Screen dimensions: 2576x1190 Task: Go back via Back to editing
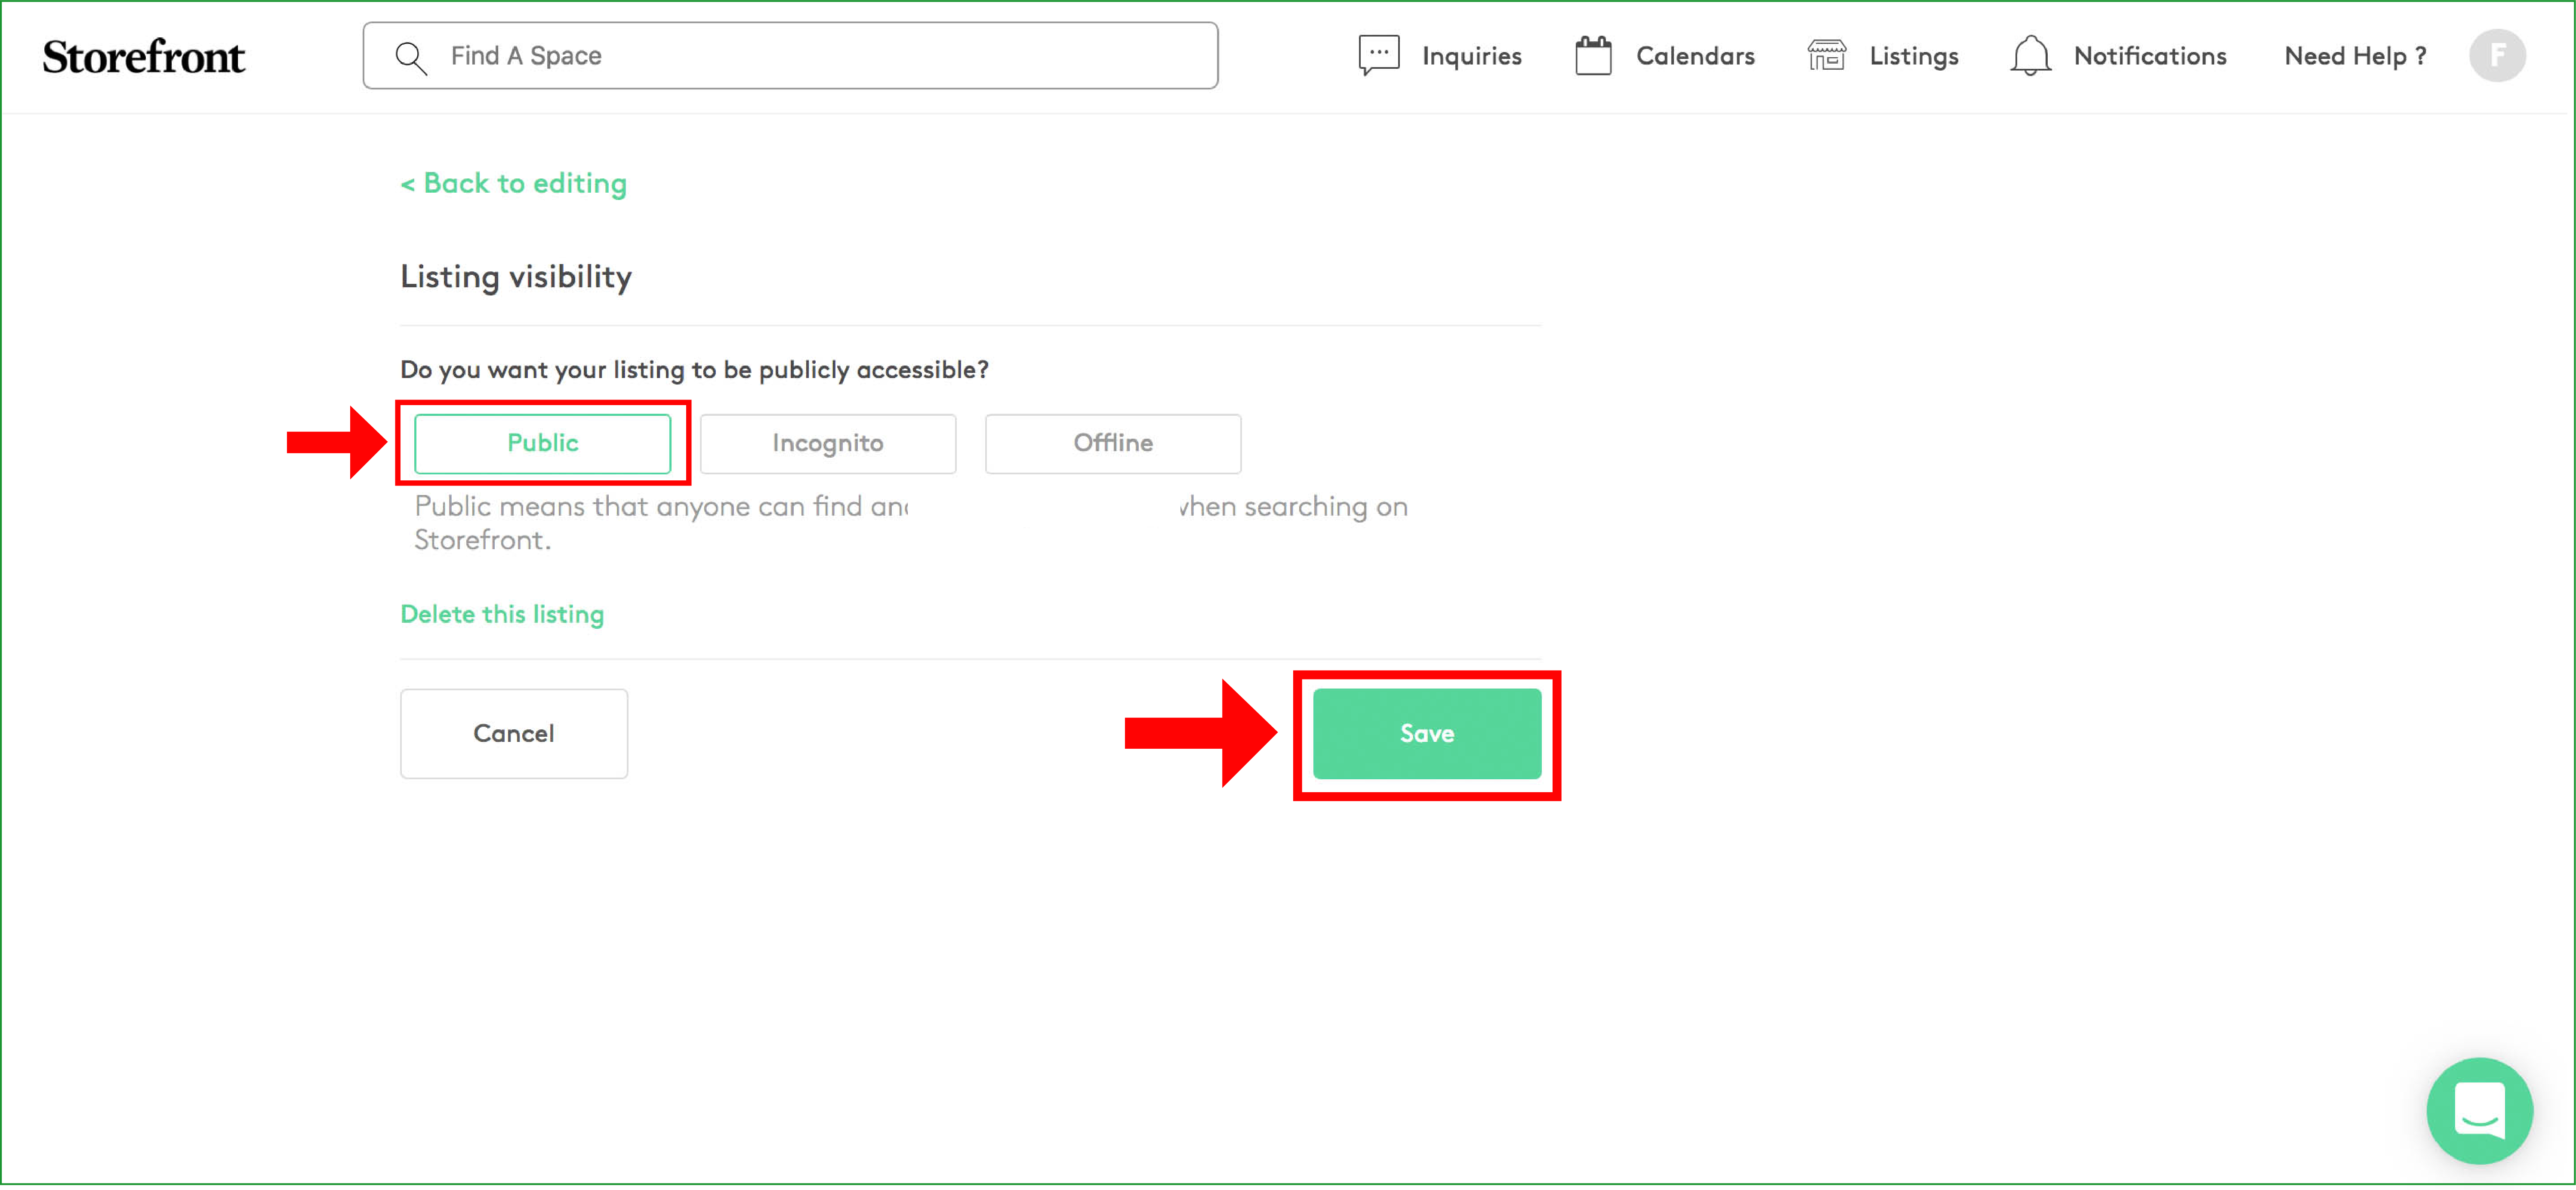pos(514,183)
